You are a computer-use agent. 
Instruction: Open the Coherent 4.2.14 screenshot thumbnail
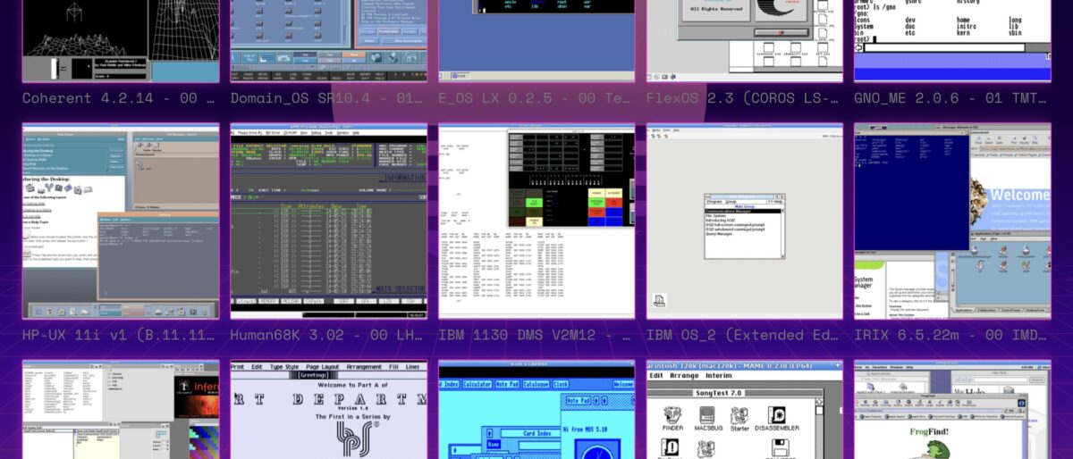[x=121, y=41]
